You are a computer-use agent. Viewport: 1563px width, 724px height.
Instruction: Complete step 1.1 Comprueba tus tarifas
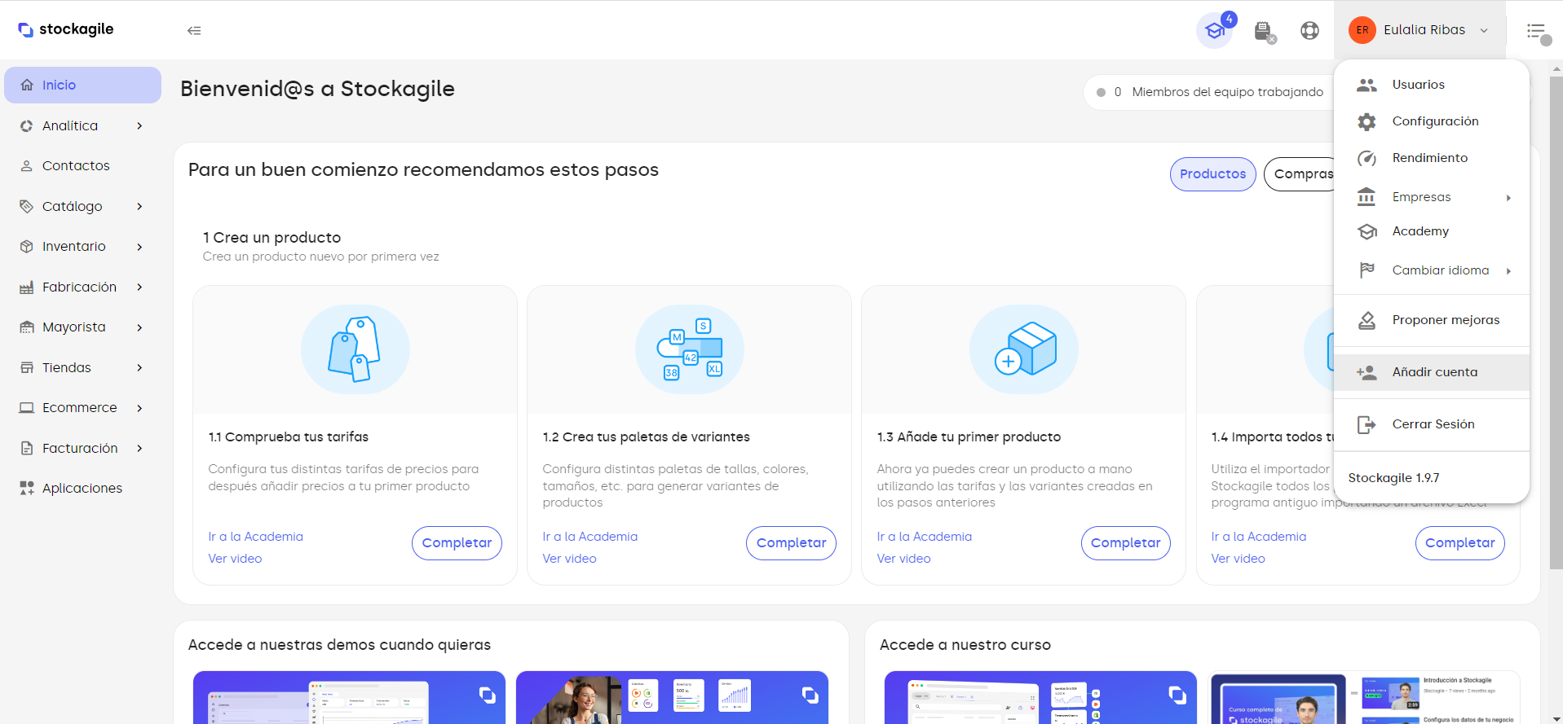[x=457, y=543]
